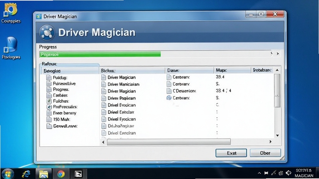Select first Driver Magician row icon
This screenshot has width=319, height=179.
(104, 77)
